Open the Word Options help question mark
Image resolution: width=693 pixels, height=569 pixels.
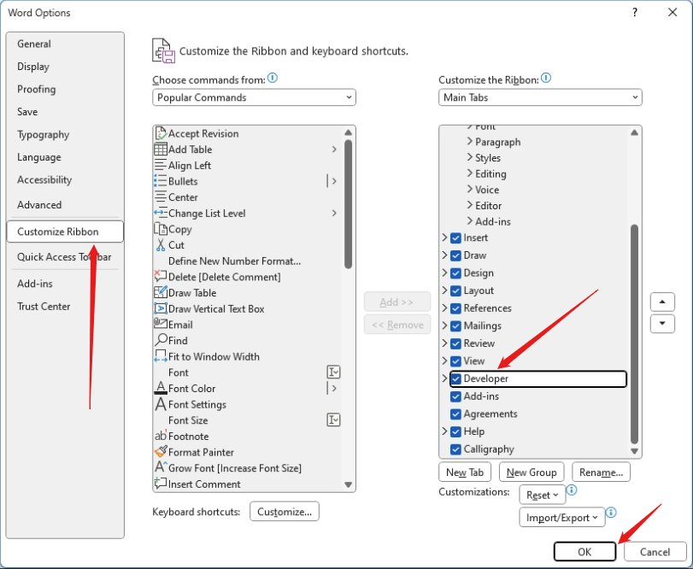point(635,12)
